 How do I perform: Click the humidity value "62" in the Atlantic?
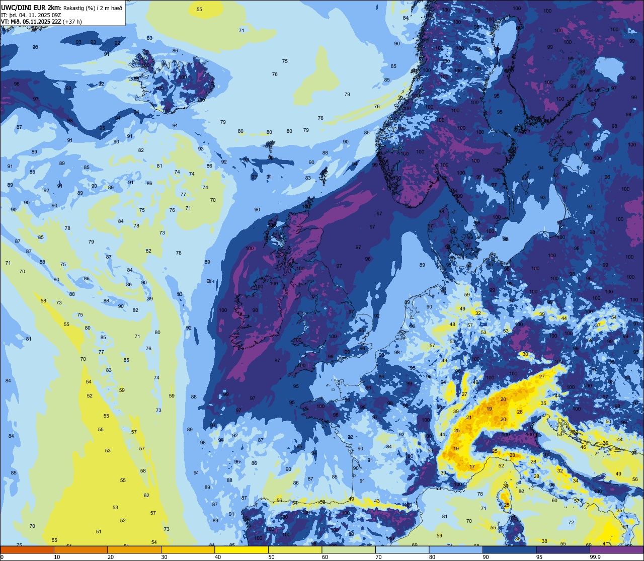click(x=146, y=495)
